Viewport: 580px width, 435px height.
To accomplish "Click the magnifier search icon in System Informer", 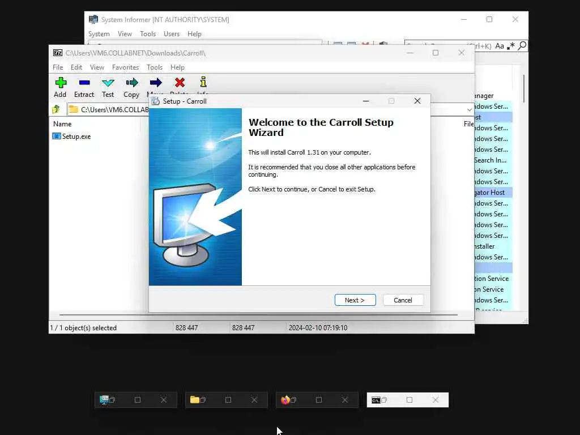I will click(522, 46).
